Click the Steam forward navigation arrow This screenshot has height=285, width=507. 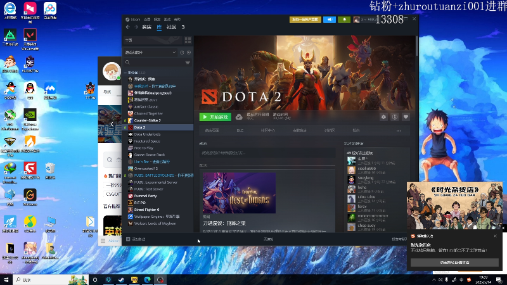tap(136, 27)
